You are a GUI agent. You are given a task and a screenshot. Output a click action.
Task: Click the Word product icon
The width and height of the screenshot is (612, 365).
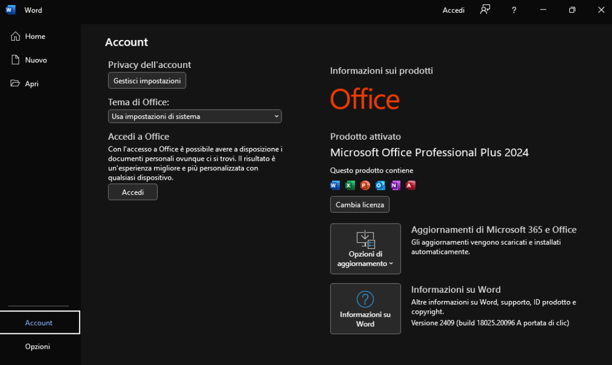click(335, 185)
